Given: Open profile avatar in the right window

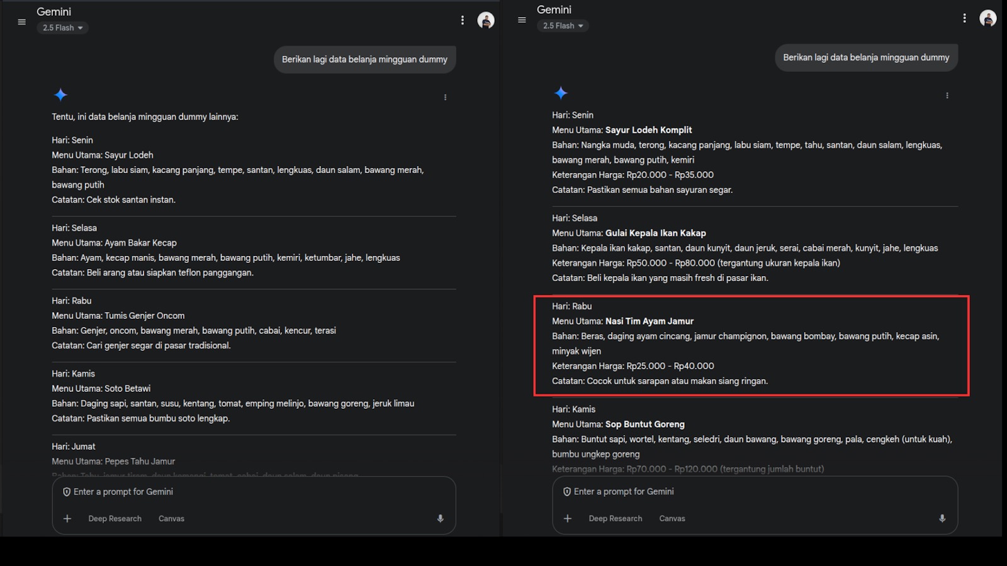Looking at the screenshot, I should [x=987, y=19].
